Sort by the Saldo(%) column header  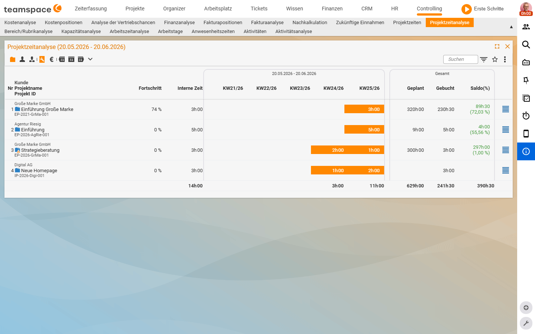tap(480, 88)
